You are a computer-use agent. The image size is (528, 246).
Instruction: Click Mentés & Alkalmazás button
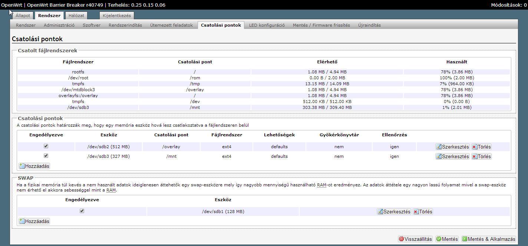pos(489,239)
